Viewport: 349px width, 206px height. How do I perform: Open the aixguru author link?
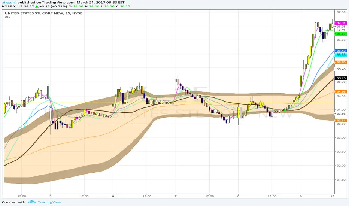tap(9, 3)
